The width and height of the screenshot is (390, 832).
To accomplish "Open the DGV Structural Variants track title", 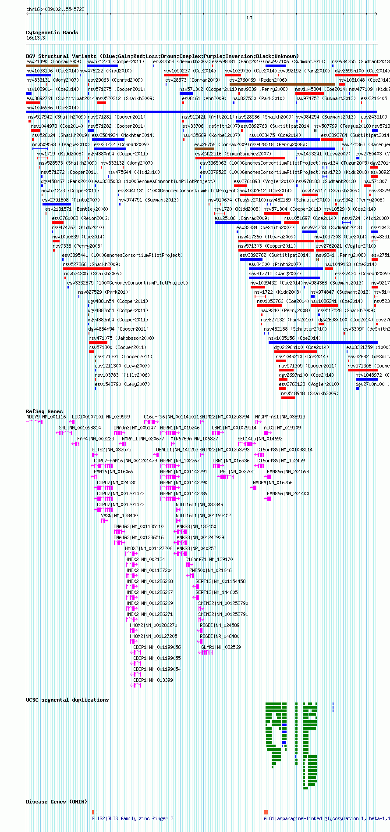I will (x=162, y=56).
